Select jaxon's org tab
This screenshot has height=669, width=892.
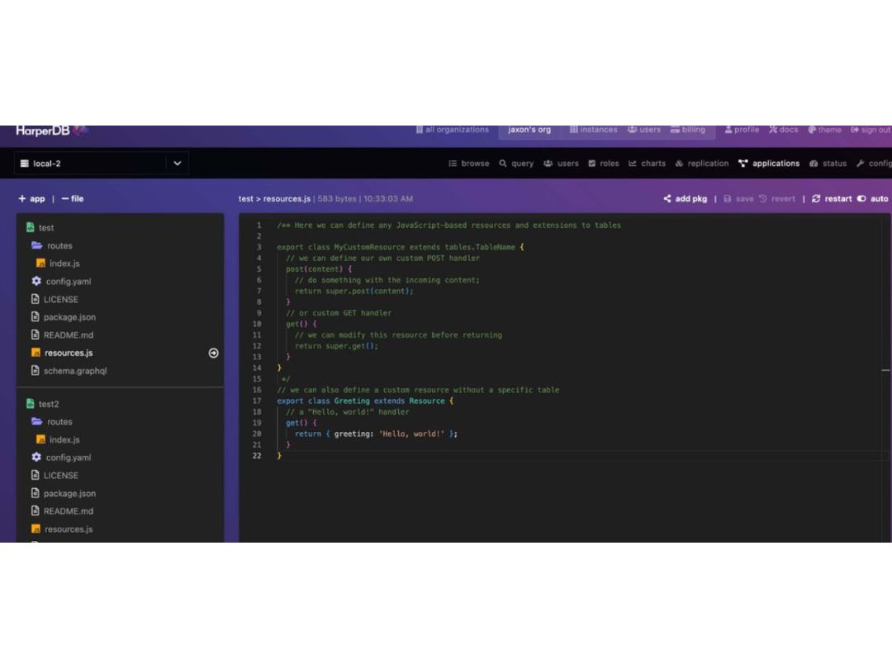tap(529, 130)
